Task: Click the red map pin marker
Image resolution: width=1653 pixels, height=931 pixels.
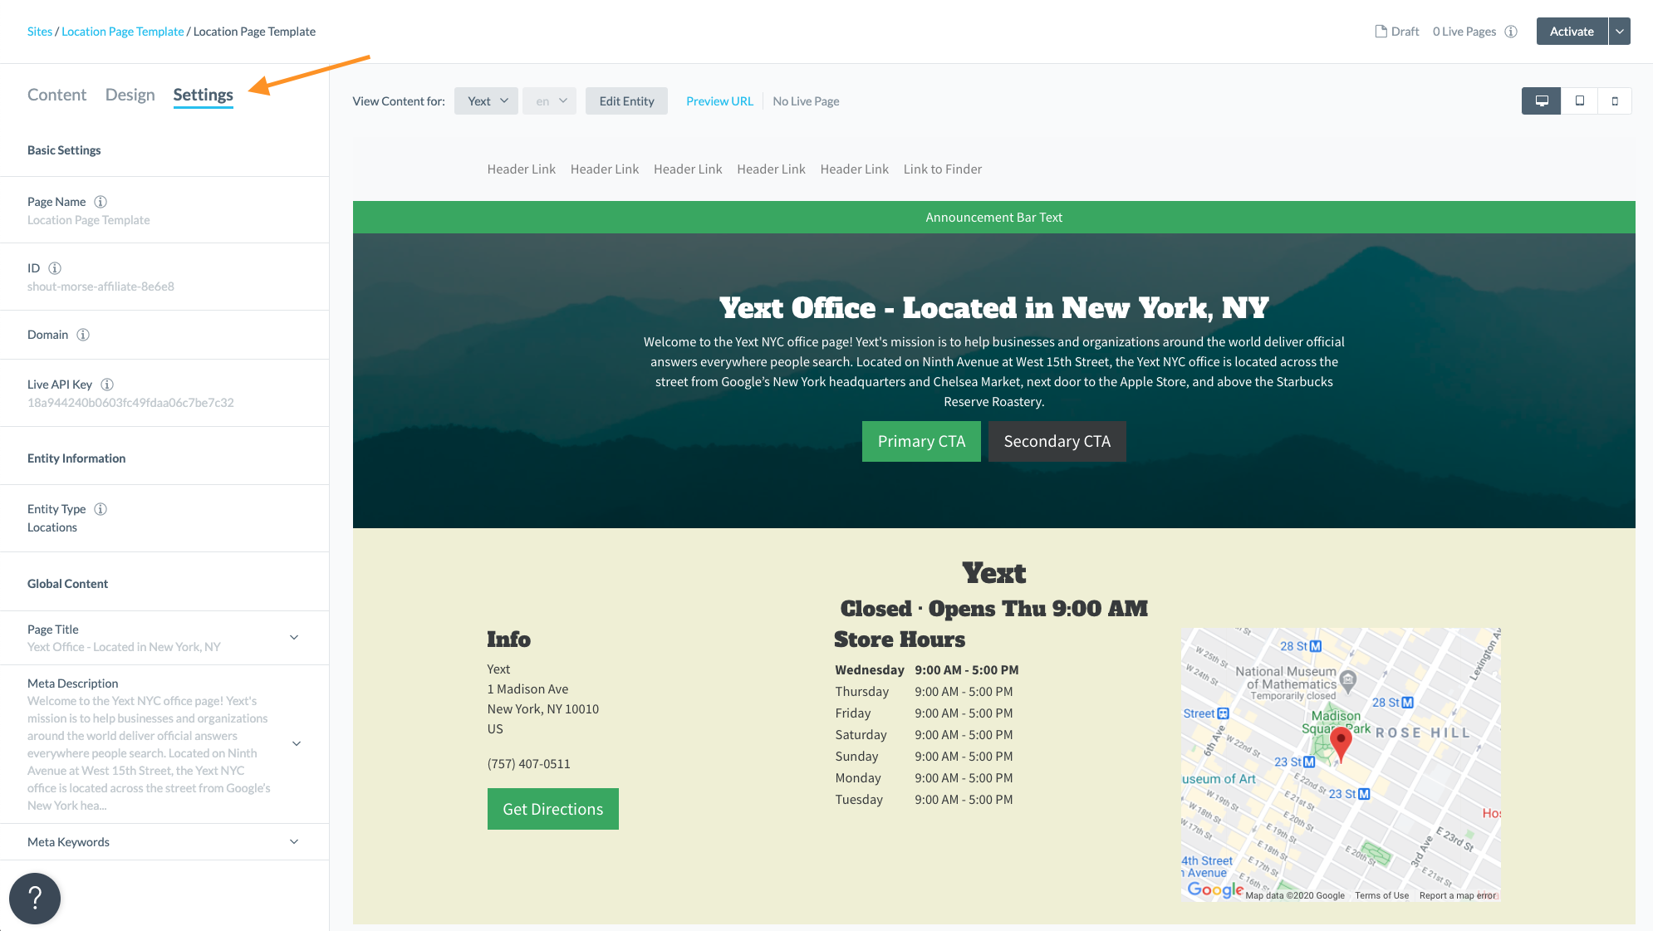Action: [x=1341, y=744]
